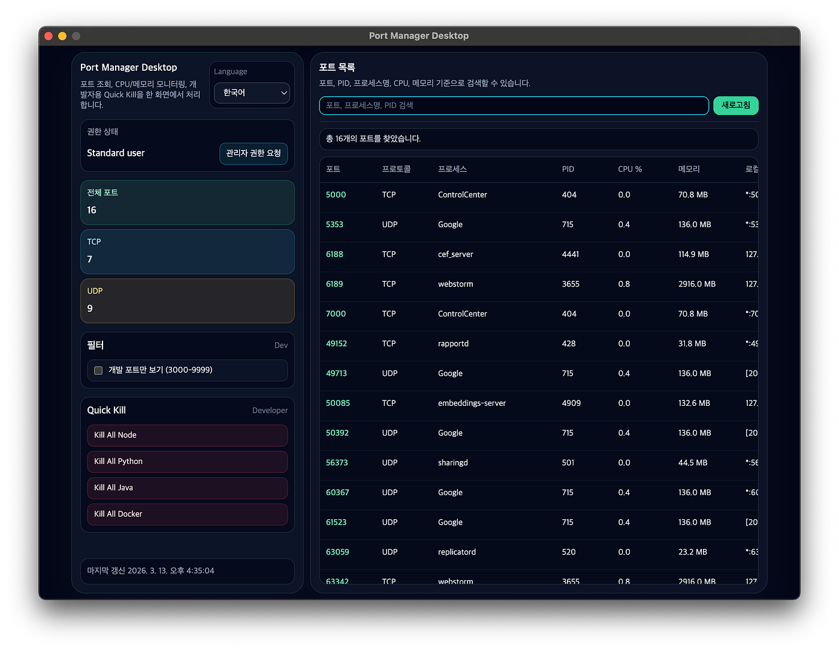The width and height of the screenshot is (839, 651).
Task: Click the 새로고침 refresh button
Action: [735, 106]
